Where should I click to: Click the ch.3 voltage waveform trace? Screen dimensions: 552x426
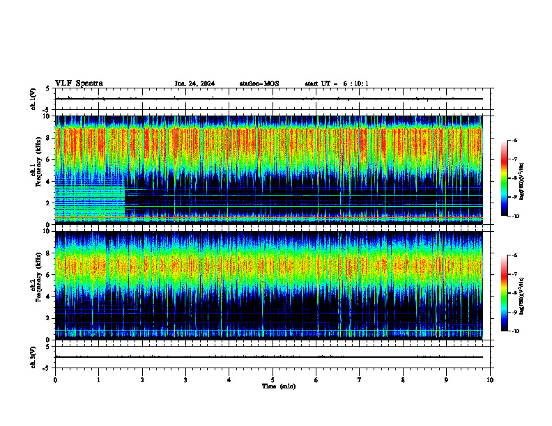click(269, 357)
